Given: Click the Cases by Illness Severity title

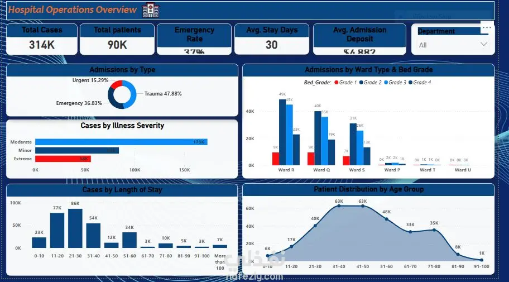Looking at the screenshot, I should [x=122, y=126].
